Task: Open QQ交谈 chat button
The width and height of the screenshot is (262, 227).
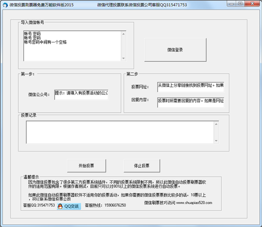Action: click(x=69, y=206)
